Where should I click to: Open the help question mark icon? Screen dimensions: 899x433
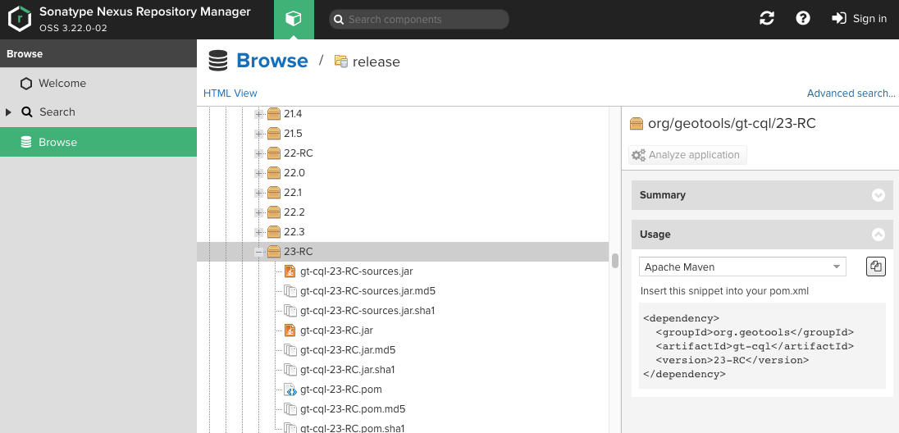[803, 18]
